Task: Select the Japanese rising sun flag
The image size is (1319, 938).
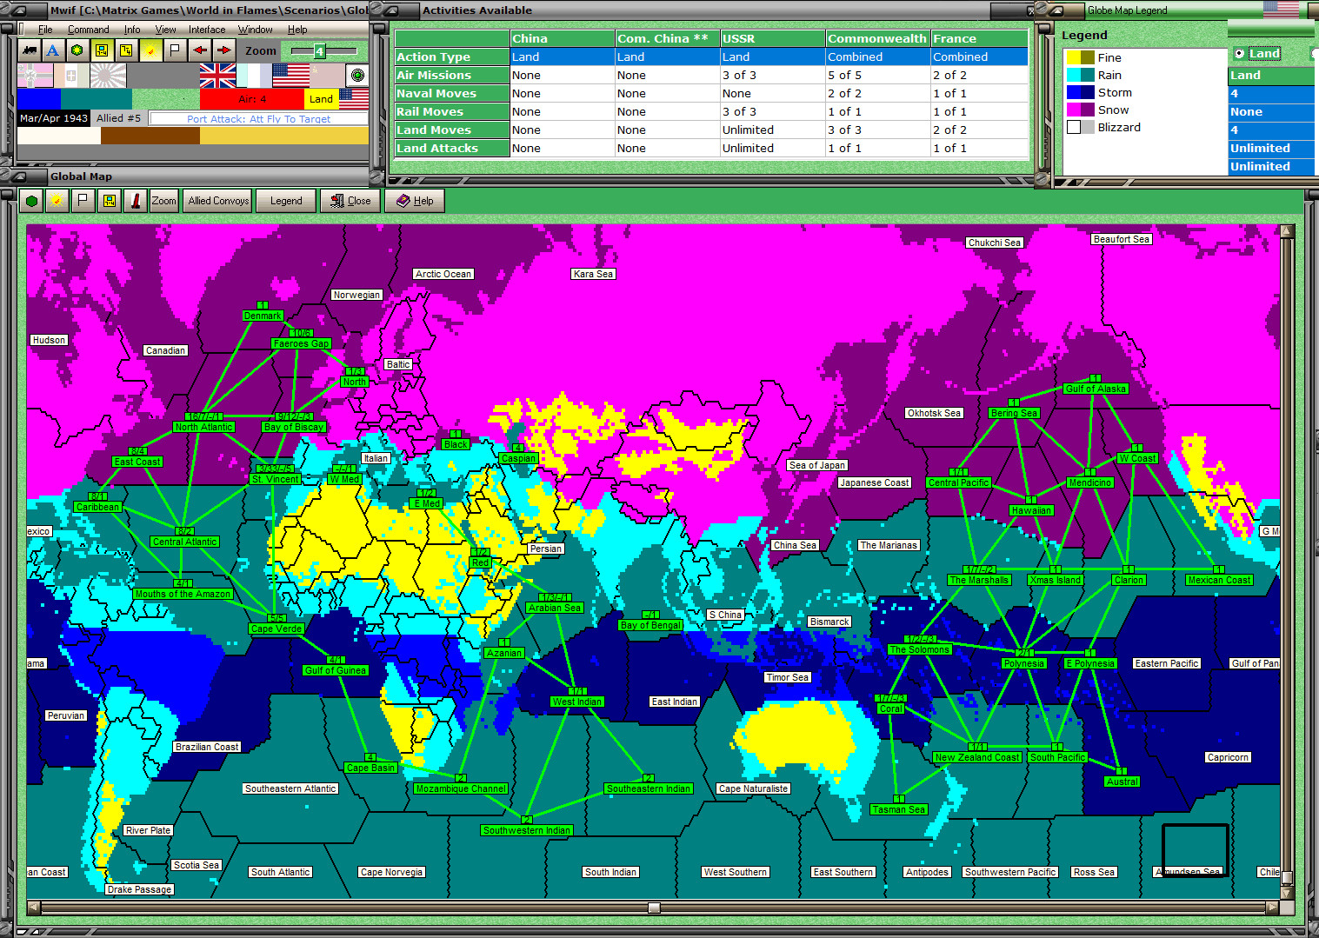Action: pyautogui.click(x=108, y=76)
